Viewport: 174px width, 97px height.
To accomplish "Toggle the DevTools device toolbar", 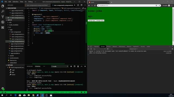I will [91, 47].
